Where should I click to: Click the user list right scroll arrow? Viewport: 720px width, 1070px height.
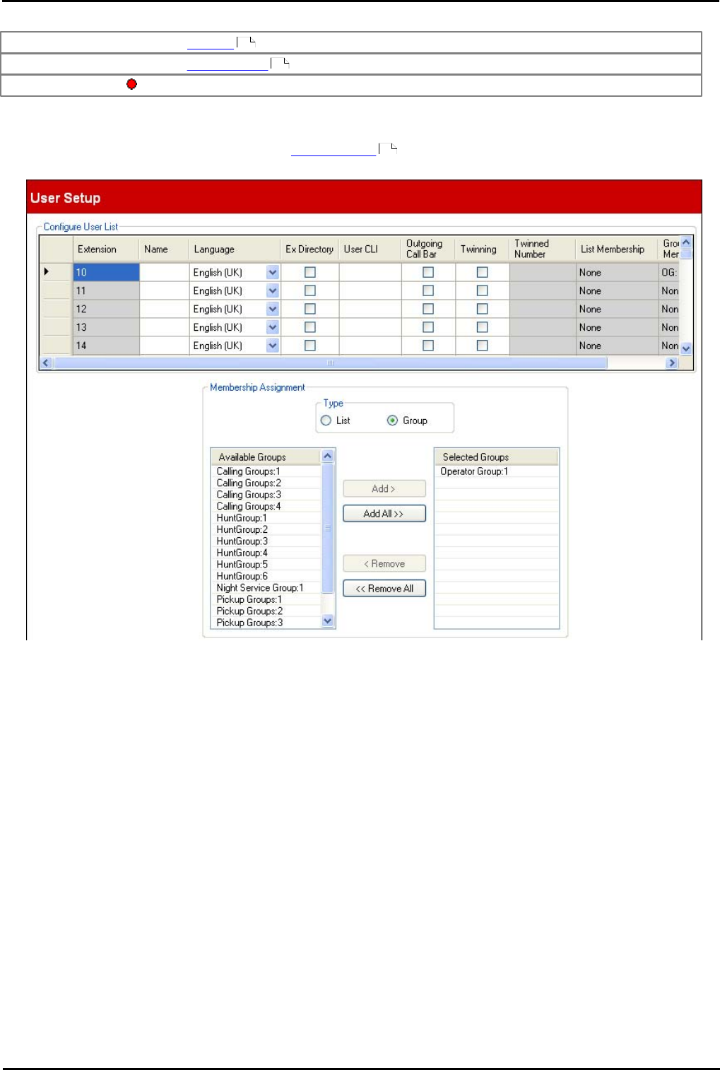(672, 363)
